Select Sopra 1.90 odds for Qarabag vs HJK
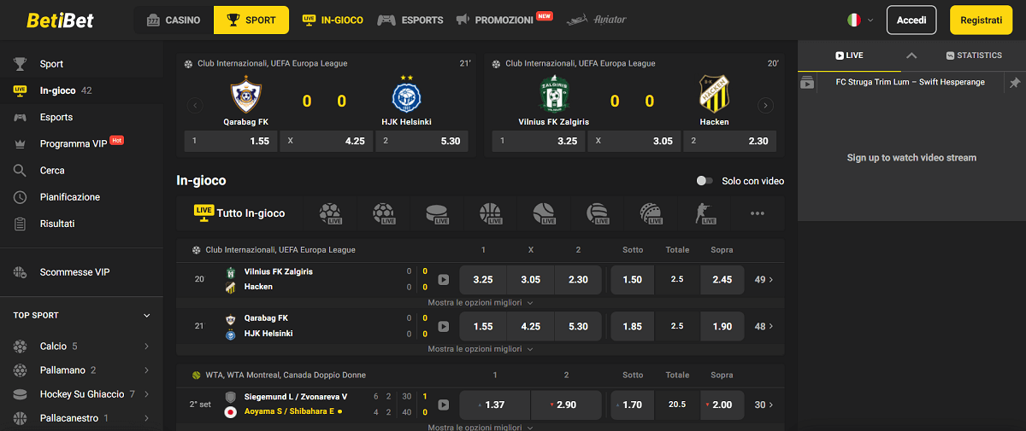This screenshot has width=1026, height=431. pos(722,326)
